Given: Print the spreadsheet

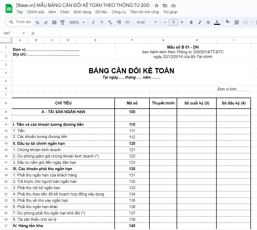Looking at the screenshot, I should click(54, 22).
